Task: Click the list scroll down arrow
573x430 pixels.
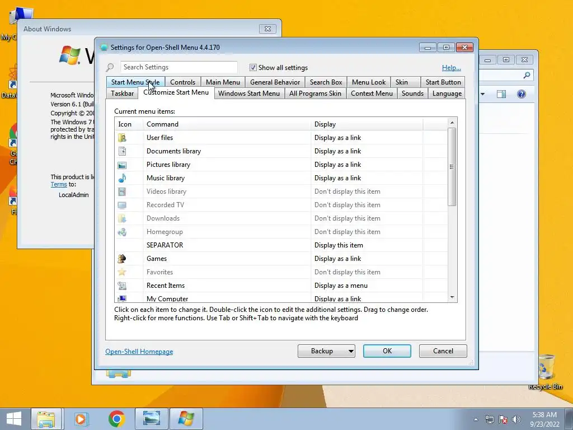Action: [452, 298]
